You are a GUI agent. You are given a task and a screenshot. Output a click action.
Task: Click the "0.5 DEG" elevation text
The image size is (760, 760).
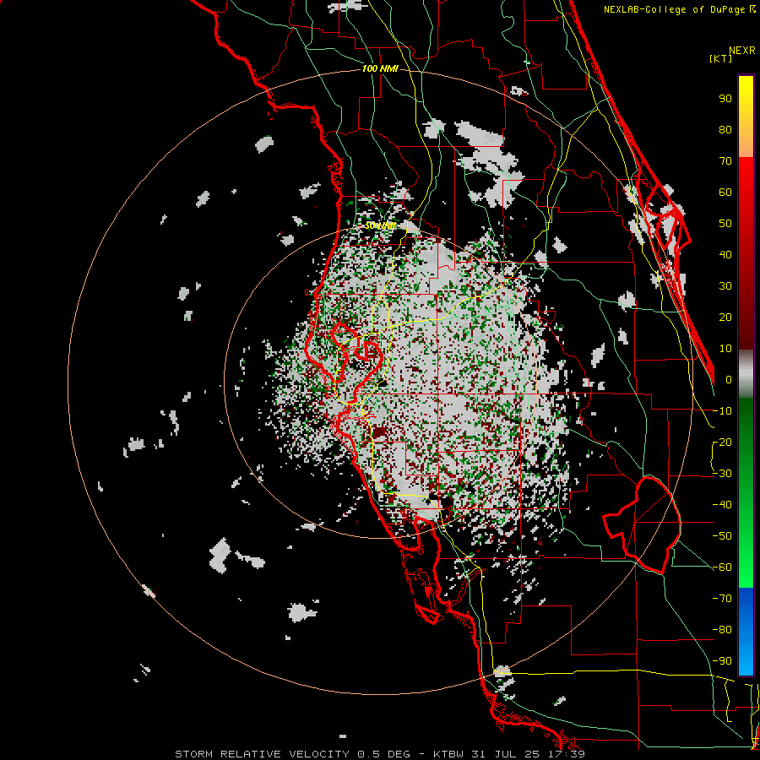point(383,754)
